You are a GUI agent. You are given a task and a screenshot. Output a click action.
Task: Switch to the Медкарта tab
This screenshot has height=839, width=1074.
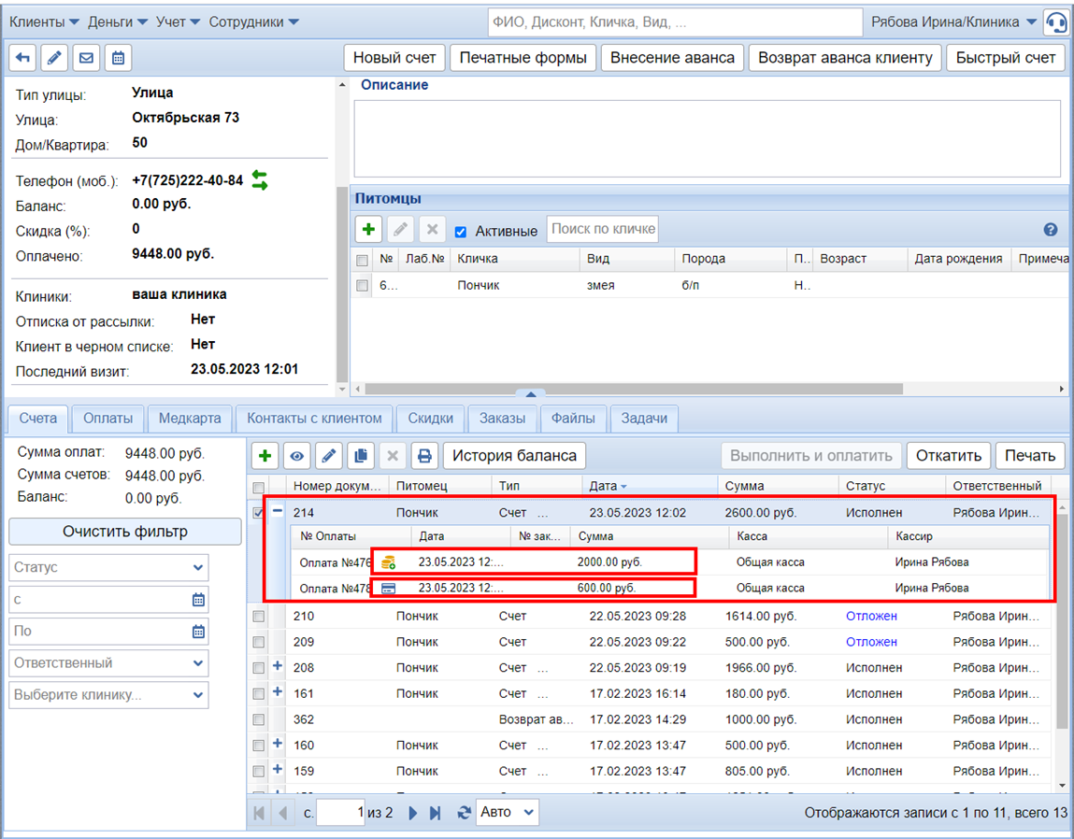pyautogui.click(x=190, y=418)
